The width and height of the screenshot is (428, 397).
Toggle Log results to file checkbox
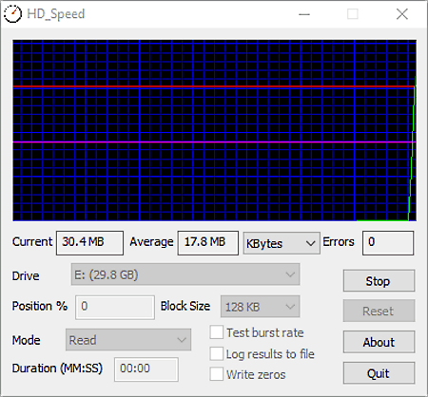[217, 353]
